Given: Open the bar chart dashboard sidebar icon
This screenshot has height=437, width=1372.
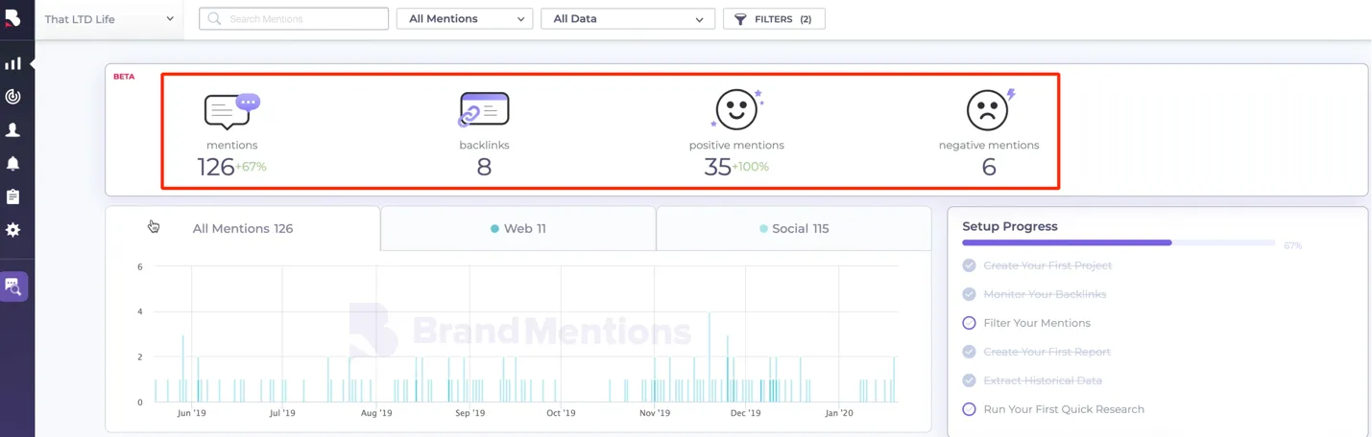Looking at the screenshot, I should tap(12, 64).
